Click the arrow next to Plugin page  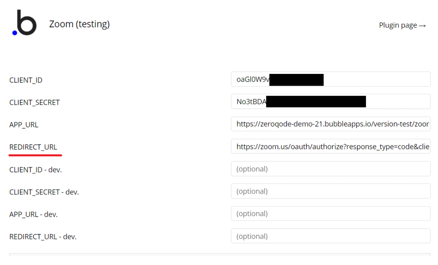point(422,26)
